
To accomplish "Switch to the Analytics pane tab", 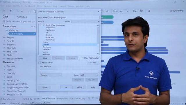I will (22, 17).
